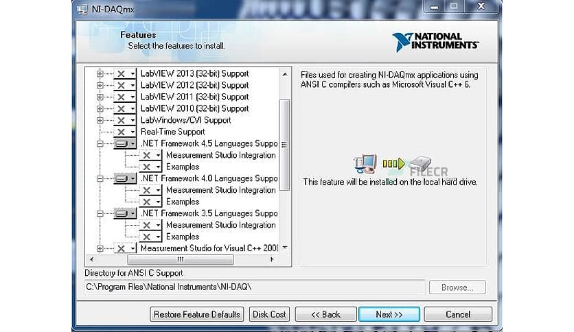
Task: Click NI-DAQmx title bar installer icon
Action: tap(82, 9)
